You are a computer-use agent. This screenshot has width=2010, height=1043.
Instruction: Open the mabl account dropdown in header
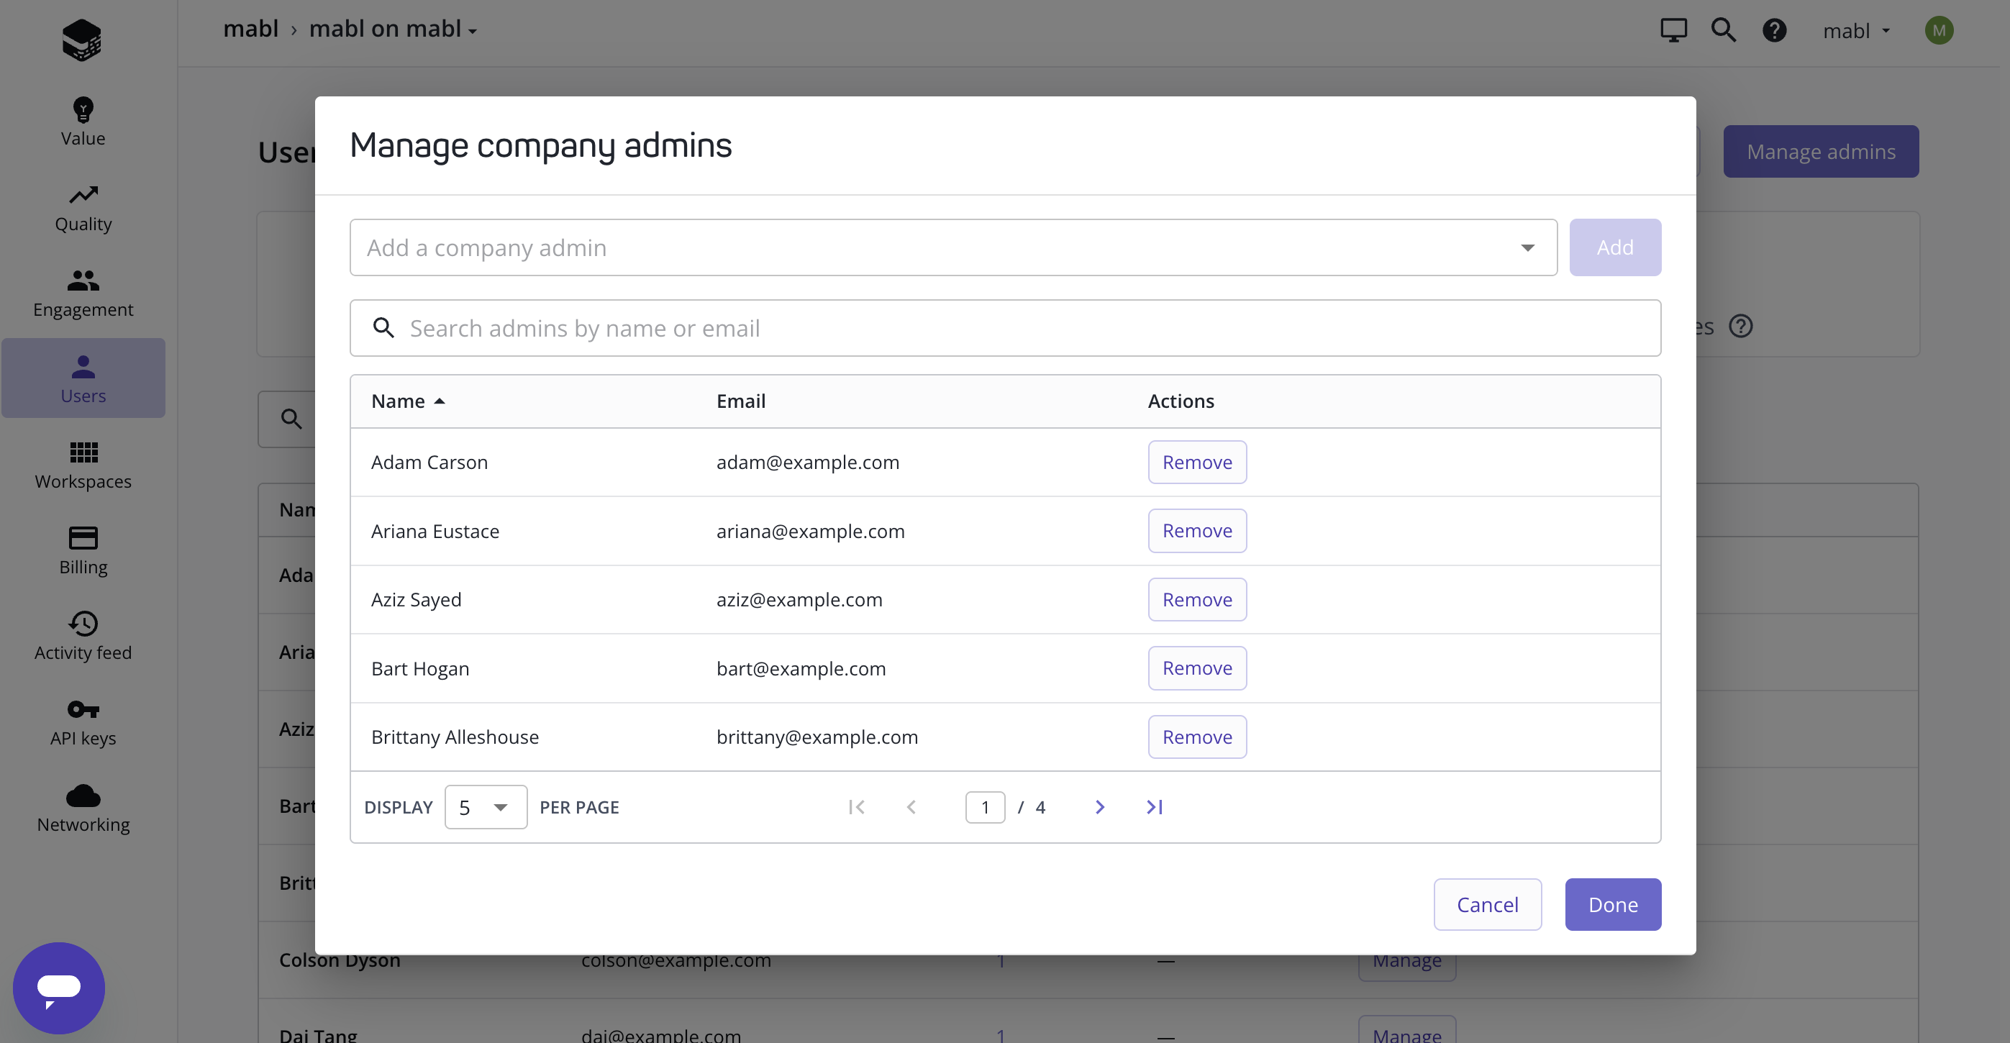point(1855,30)
